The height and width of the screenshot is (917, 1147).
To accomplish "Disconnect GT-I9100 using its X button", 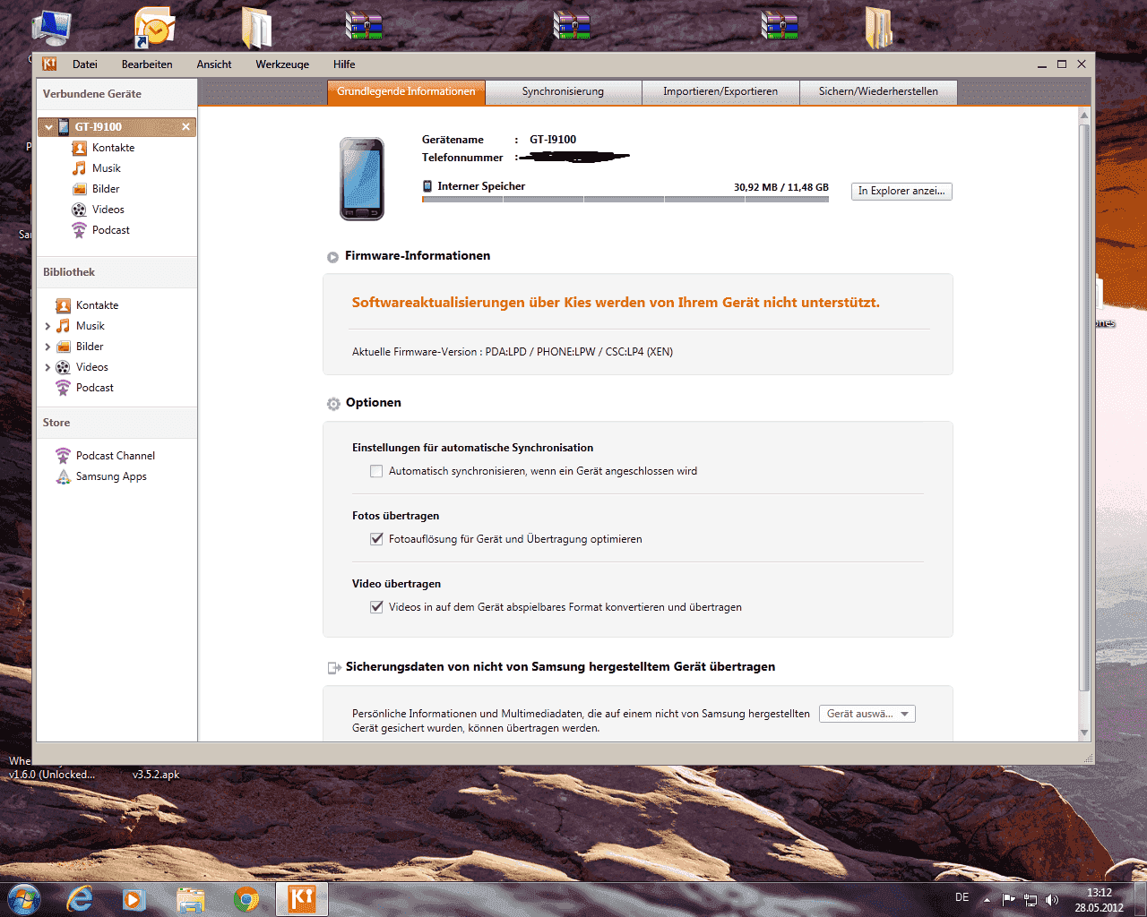I will pos(186,126).
